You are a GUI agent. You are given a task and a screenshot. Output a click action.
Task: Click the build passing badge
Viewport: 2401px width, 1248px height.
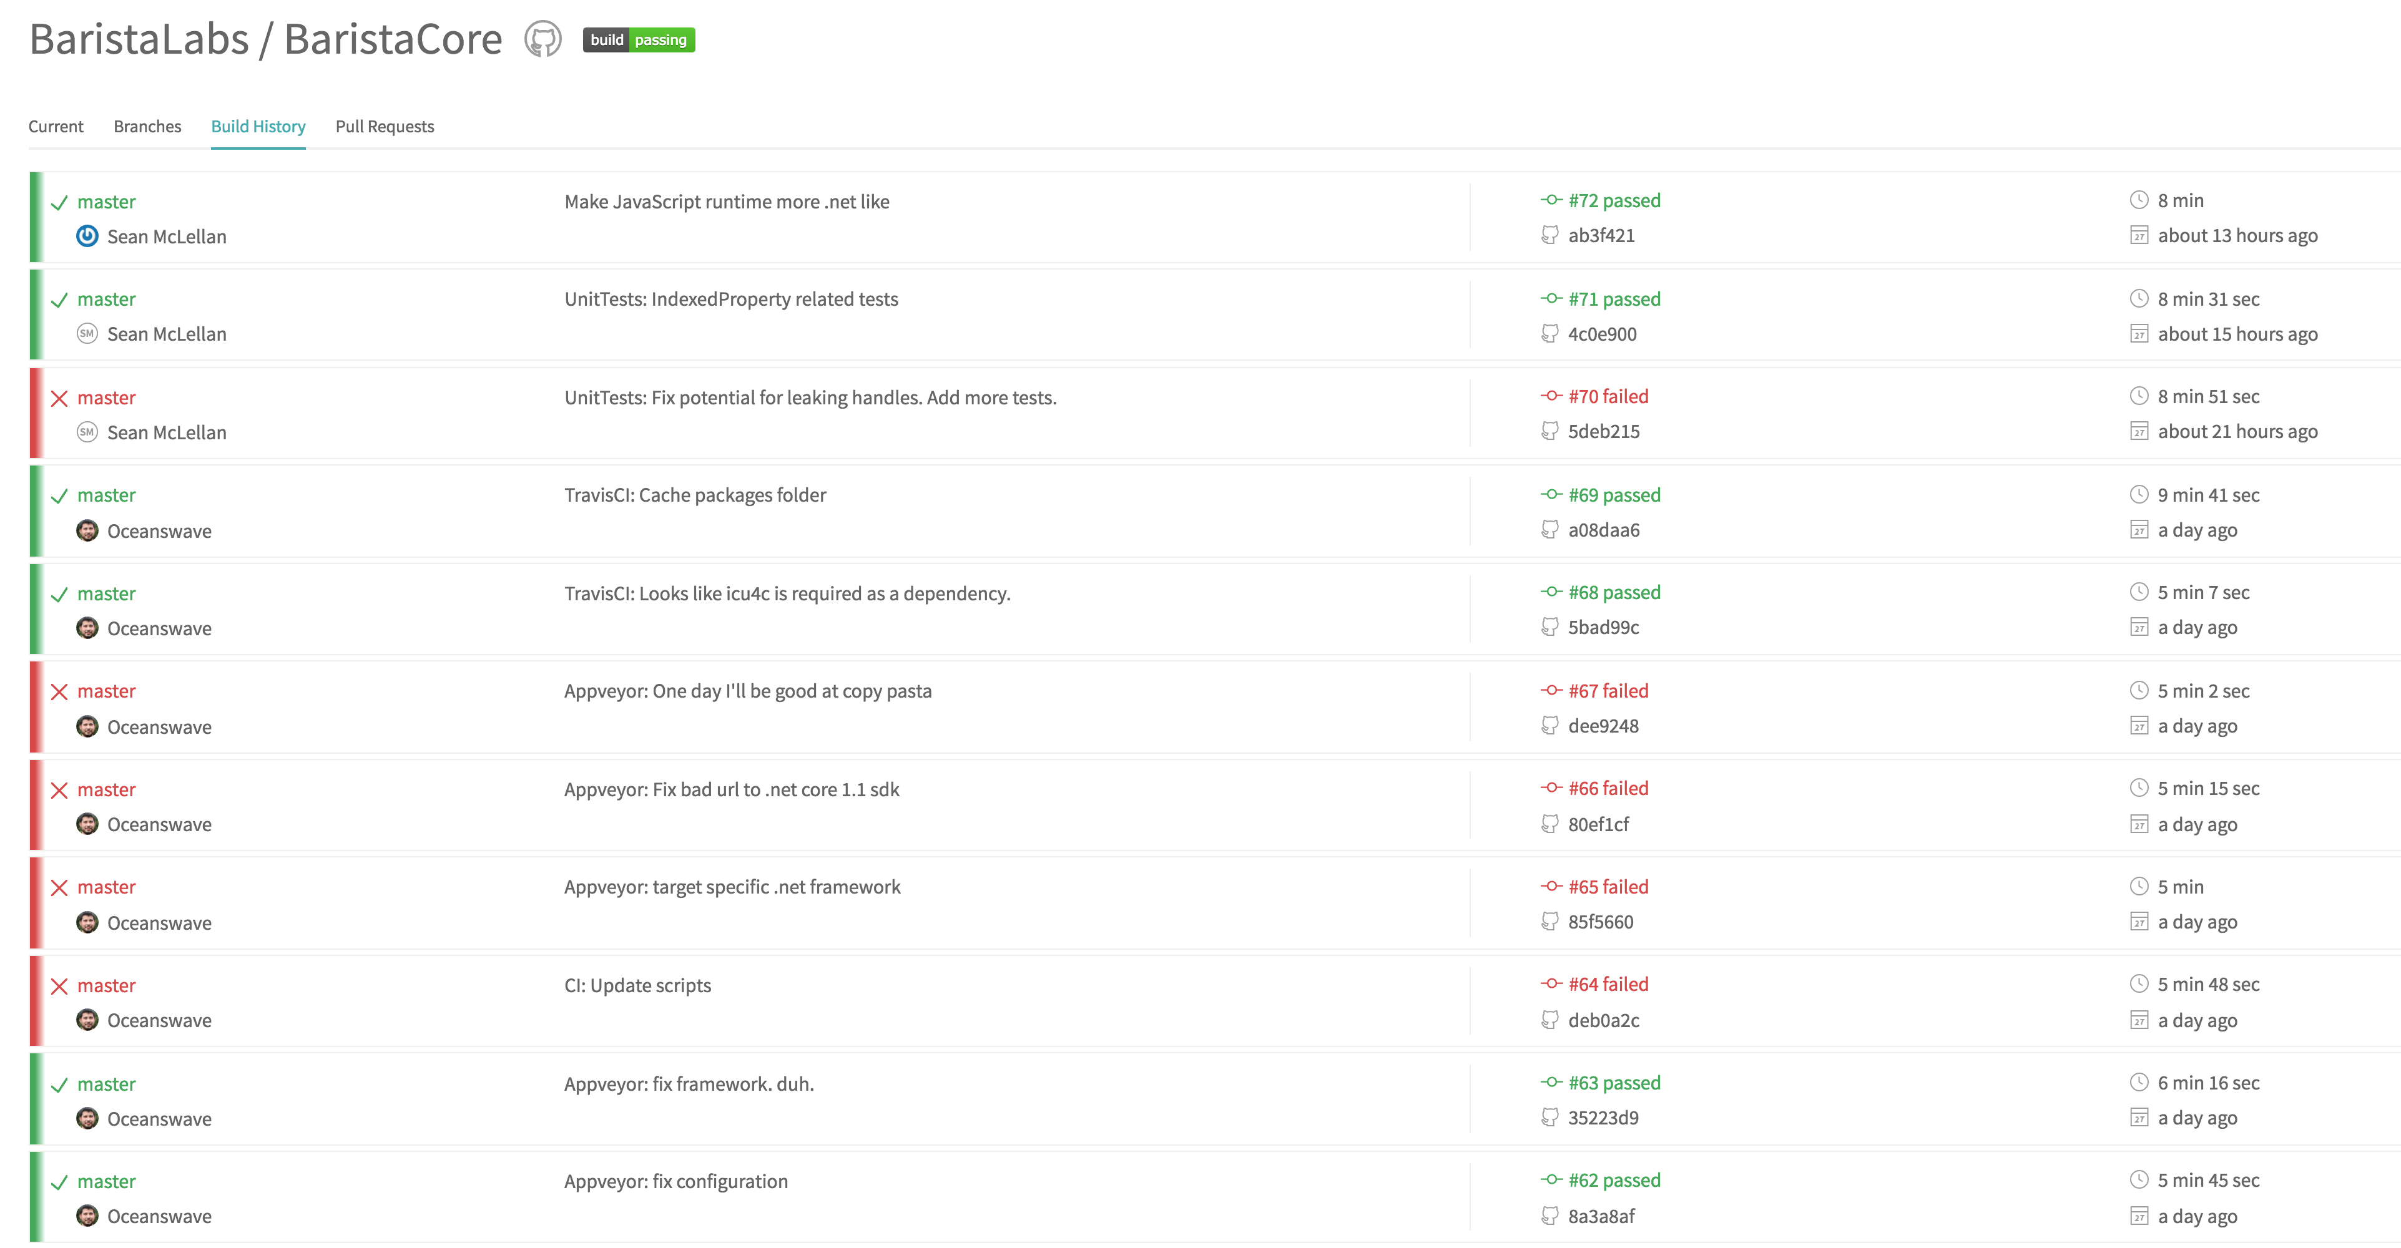(x=639, y=40)
